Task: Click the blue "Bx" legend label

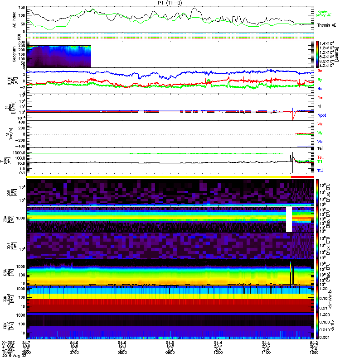Action: pyautogui.click(x=320, y=88)
